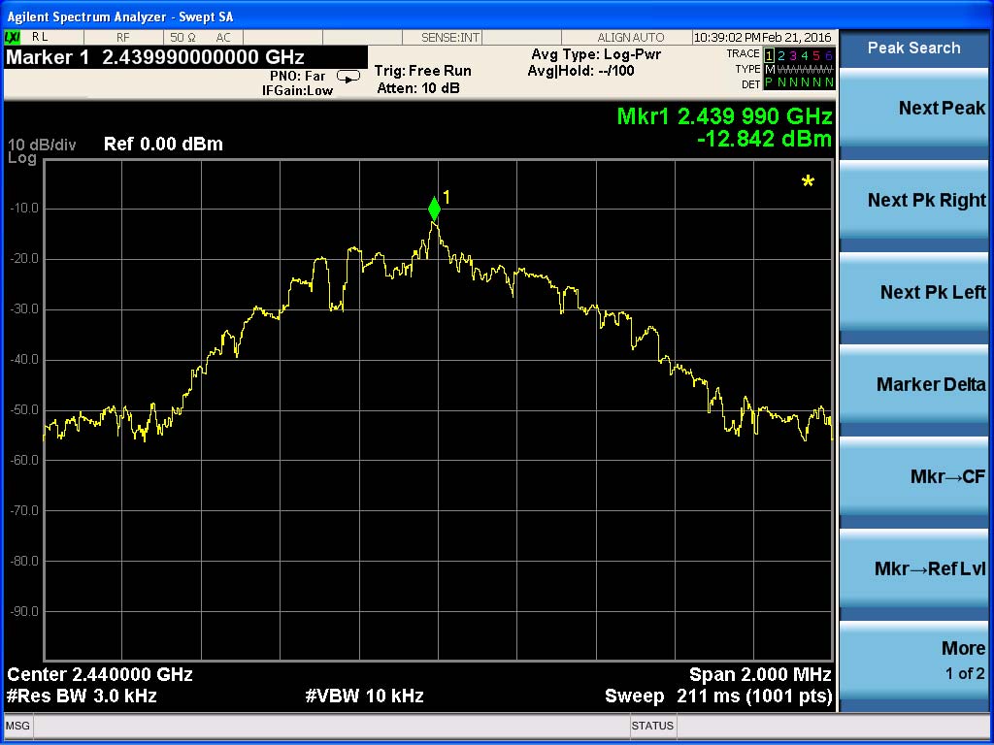Open the More 1 of 2 softkey page
Viewport: 994px width, 745px height.
point(914,660)
